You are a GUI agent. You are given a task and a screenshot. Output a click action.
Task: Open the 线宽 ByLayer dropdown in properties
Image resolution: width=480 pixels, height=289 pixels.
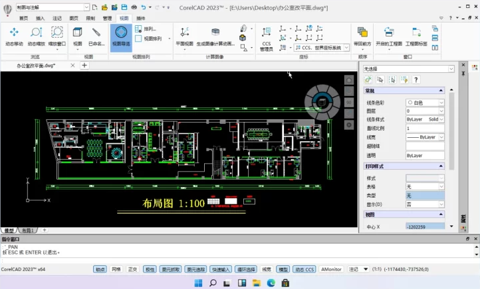(x=441, y=137)
